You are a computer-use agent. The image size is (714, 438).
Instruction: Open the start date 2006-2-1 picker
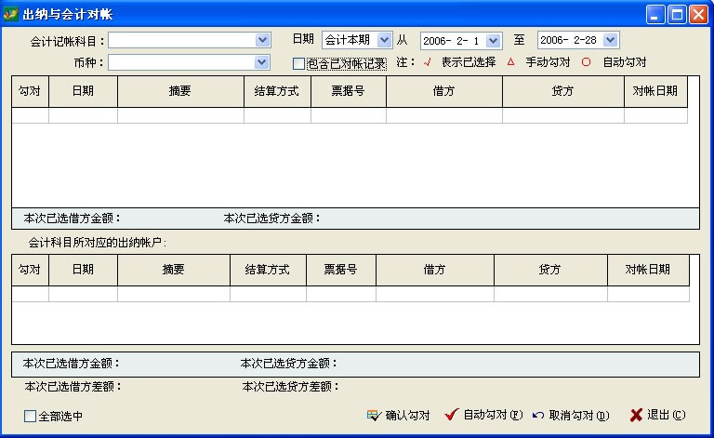pos(493,40)
